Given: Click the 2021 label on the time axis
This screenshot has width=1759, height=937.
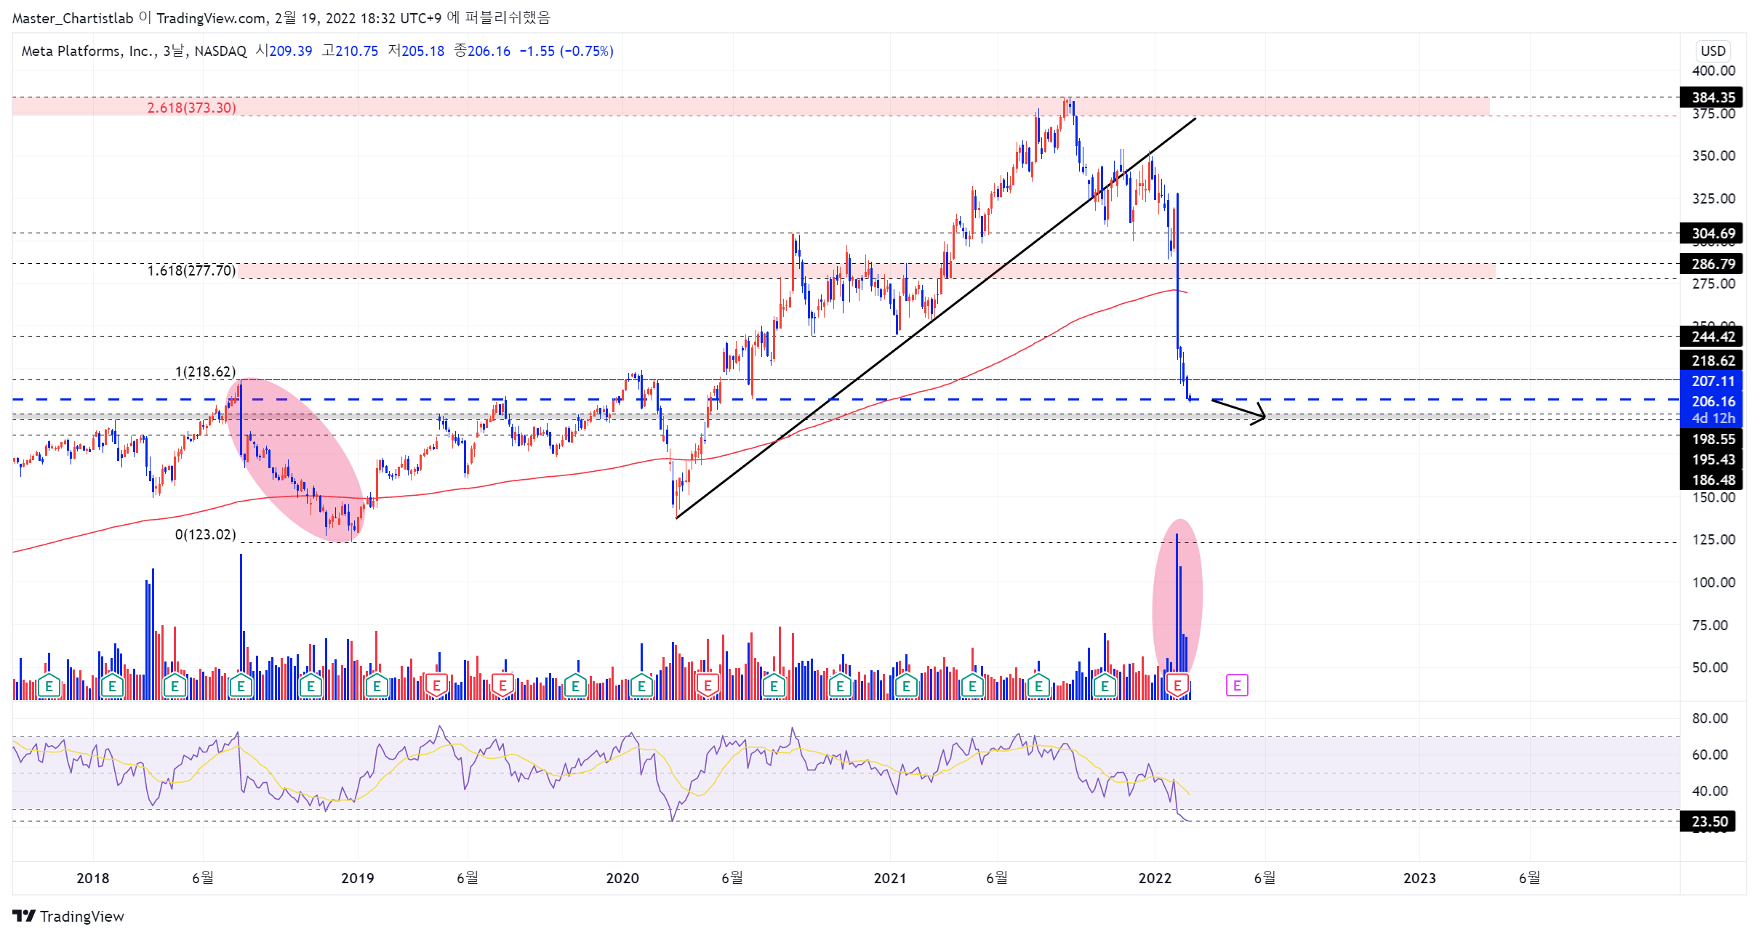Looking at the screenshot, I should (890, 878).
